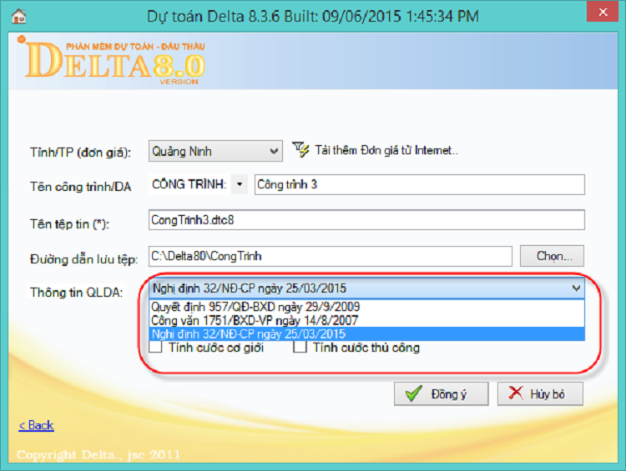Click the download filter icon beside Tải thêm Đơn giá
The height and width of the screenshot is (471, 626).
tap(300, 150)
